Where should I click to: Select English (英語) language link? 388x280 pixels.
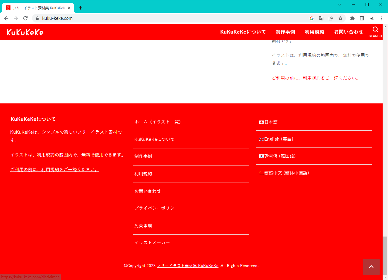[x=279, y=139]
